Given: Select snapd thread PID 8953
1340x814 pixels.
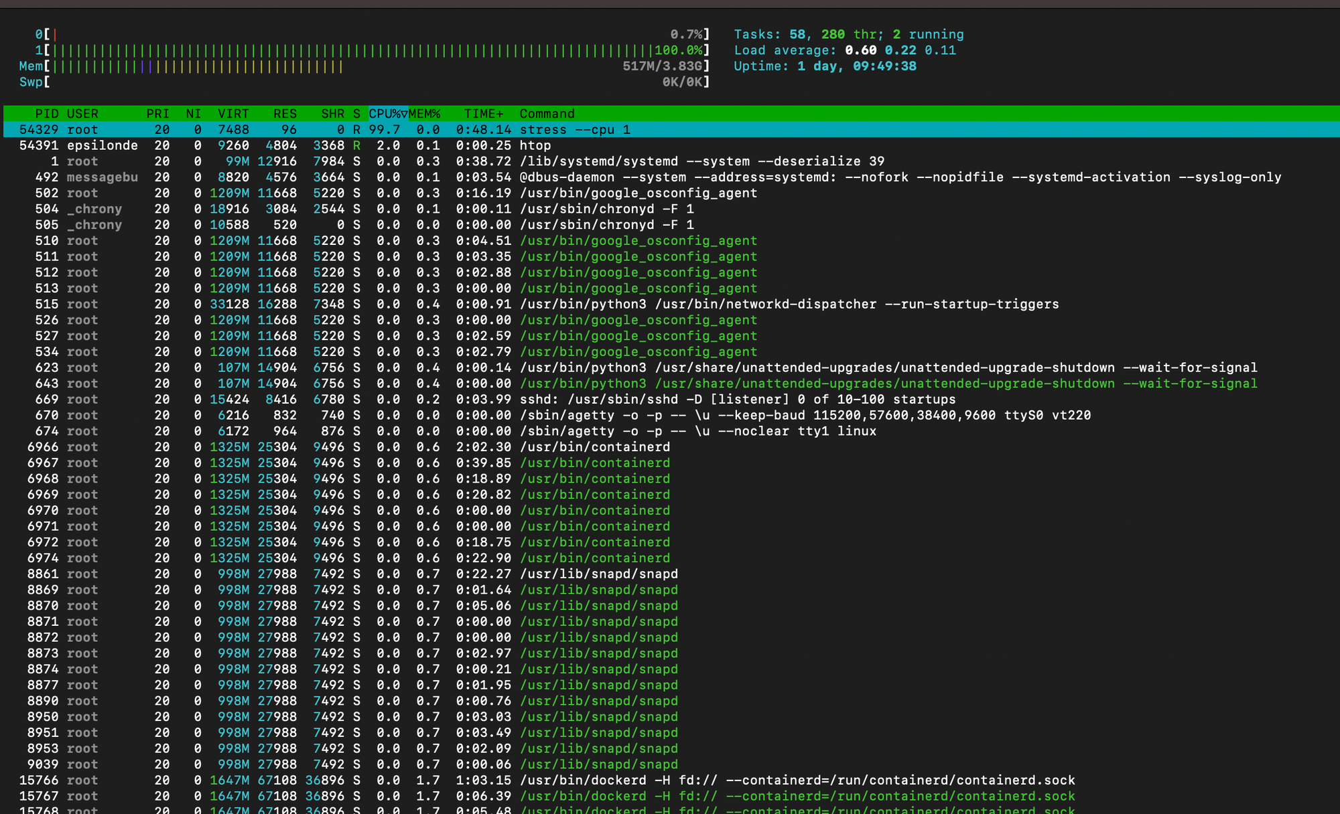Looking at the screenshot, I should point(671,748).
